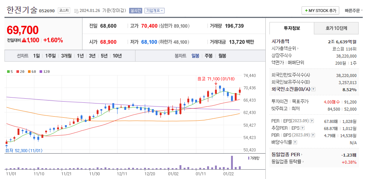365x179 pixels.
Task: Click the 목표주가 value 91,200
Action: coord(350,102)
